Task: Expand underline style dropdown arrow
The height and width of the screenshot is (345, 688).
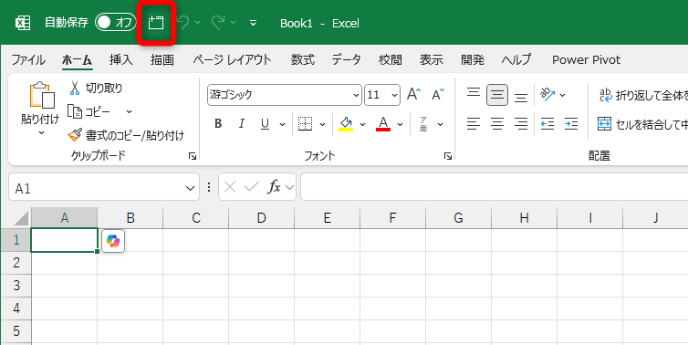Action: (x=282, y=125)
